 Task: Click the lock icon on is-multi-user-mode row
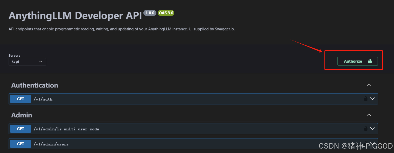click(365, 128)
